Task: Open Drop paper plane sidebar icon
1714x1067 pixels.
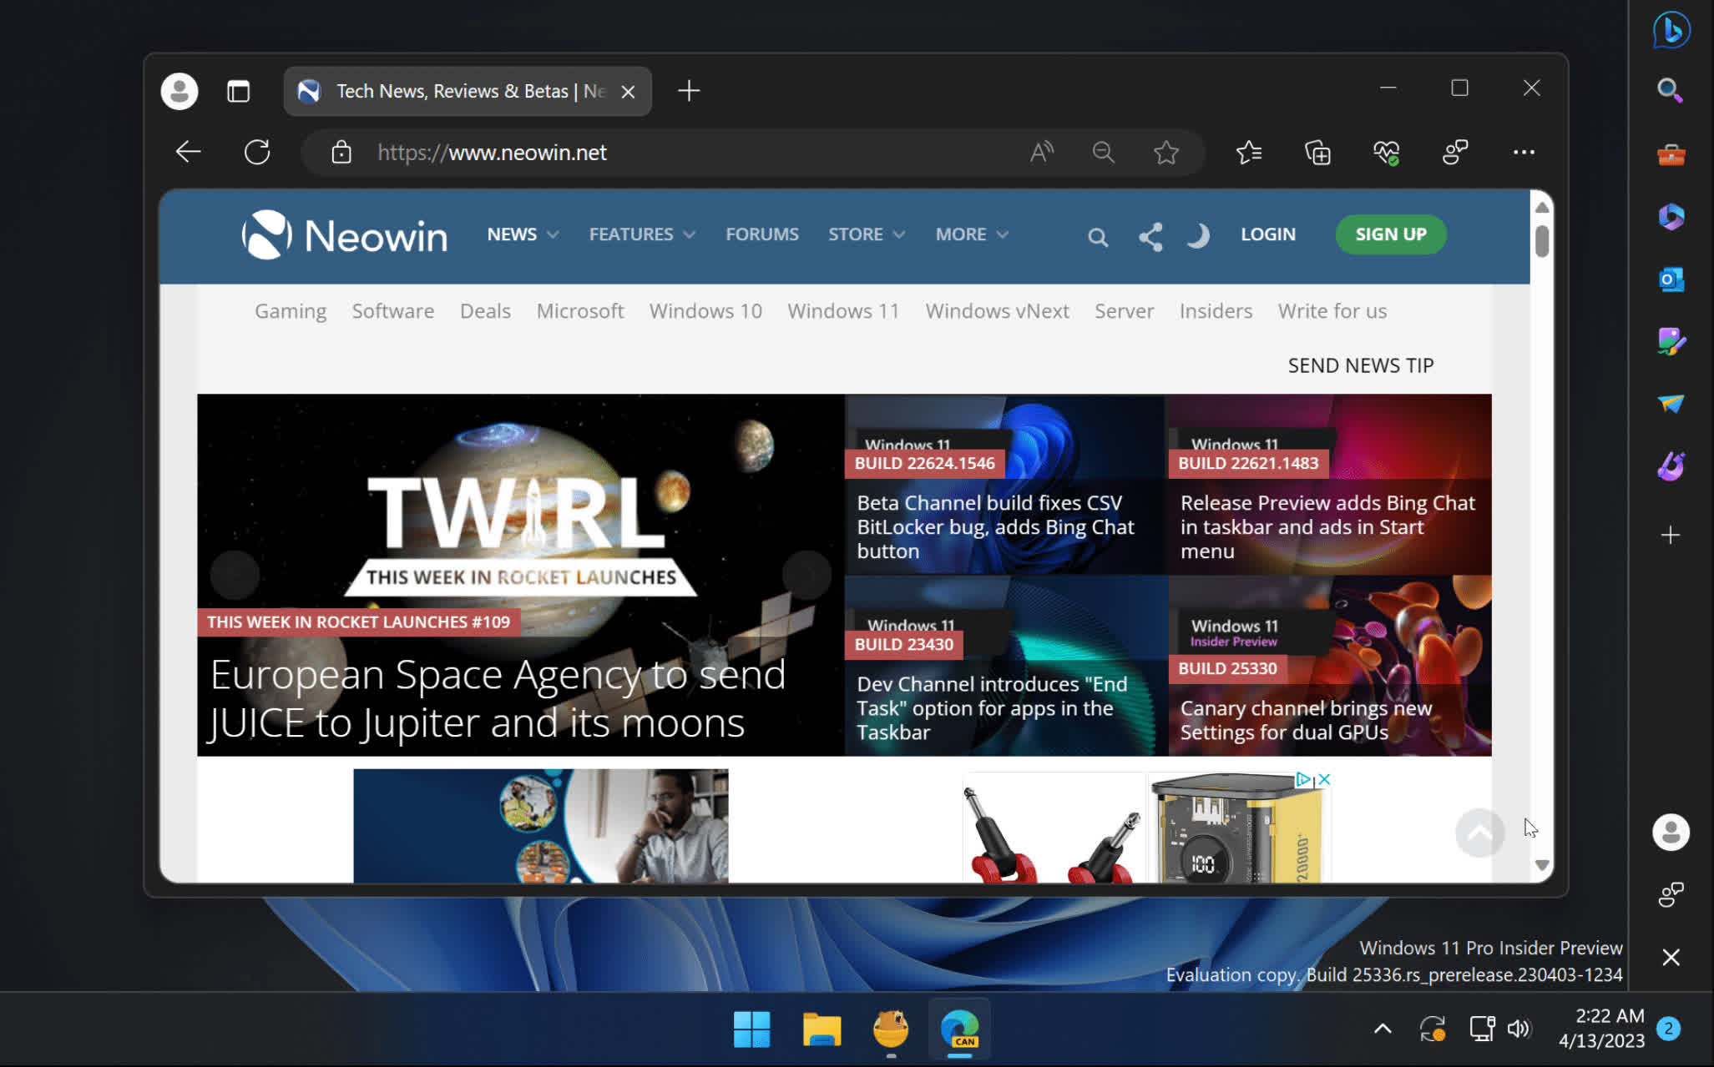Action: [1671, 404]
